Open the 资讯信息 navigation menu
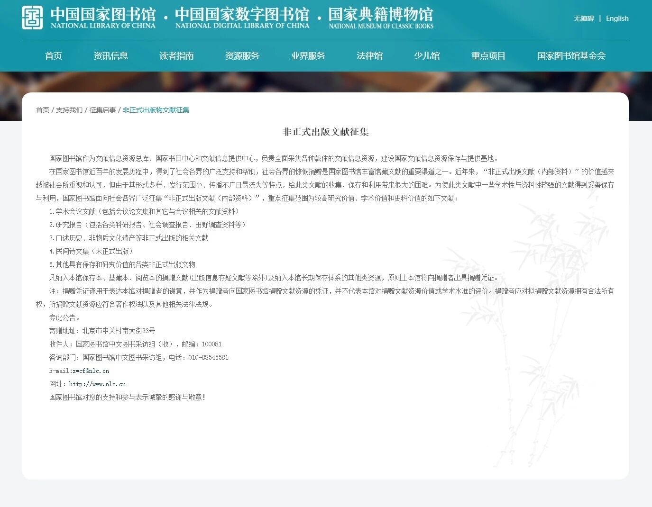 click(x=111, y=56)
